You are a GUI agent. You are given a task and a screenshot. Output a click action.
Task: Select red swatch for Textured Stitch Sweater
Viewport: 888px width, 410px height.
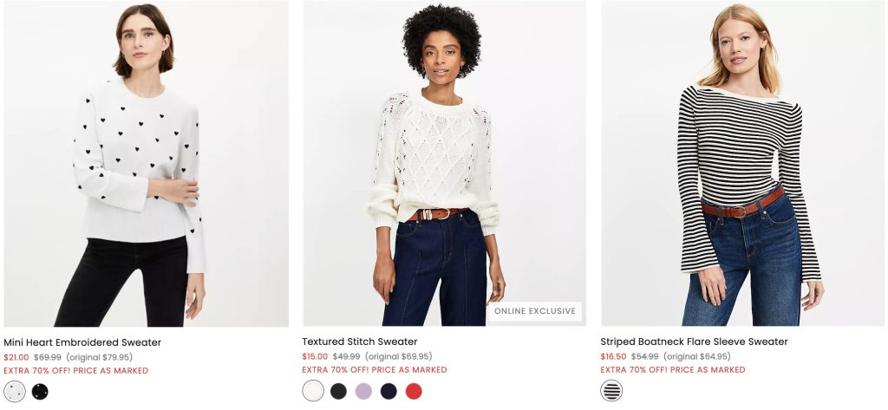pos(414,391)
